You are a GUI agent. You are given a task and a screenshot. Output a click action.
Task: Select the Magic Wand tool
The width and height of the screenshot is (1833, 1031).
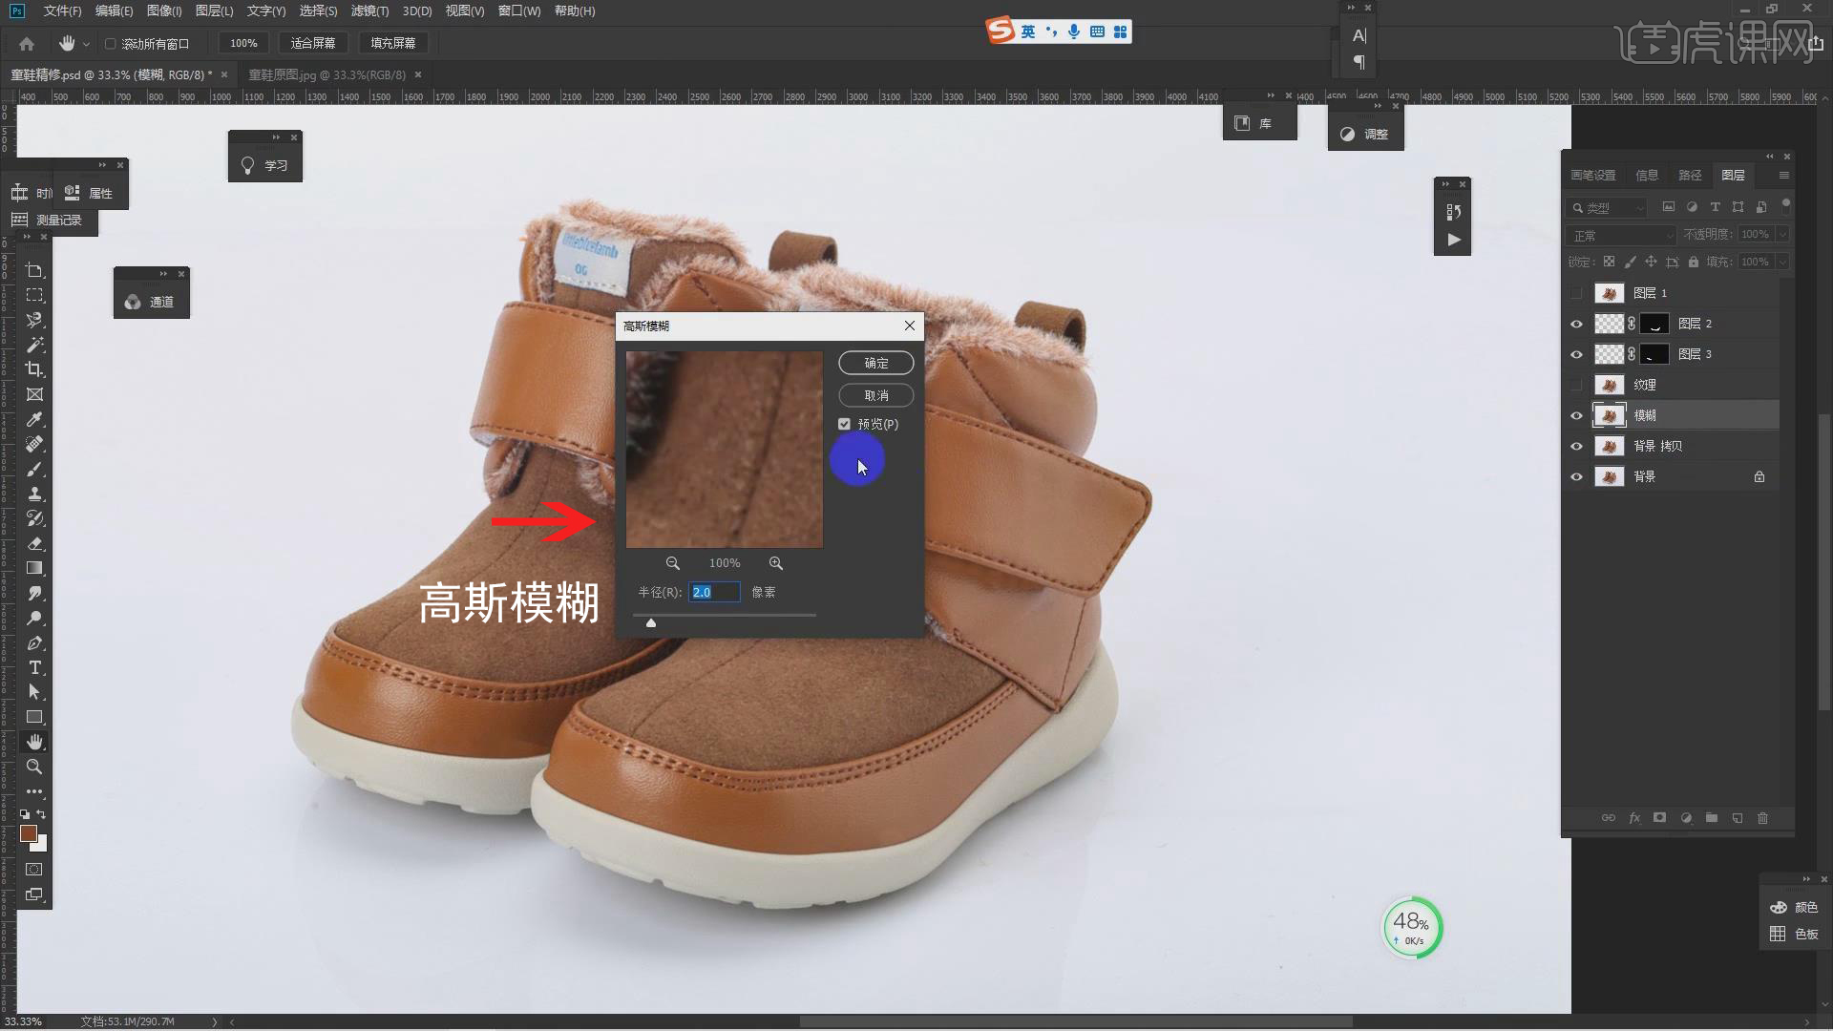click(34, 345)
